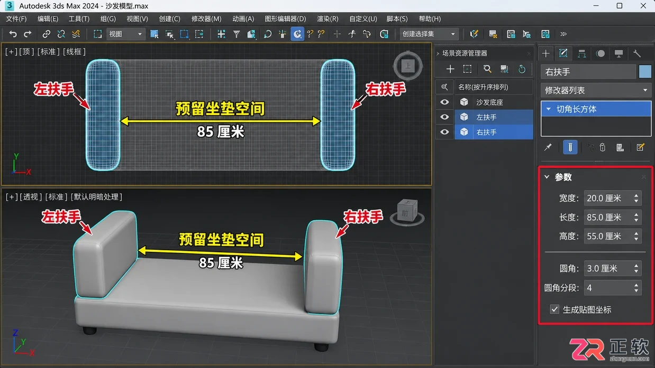Select 左扶手 in the scene explorer

point(494,117)
